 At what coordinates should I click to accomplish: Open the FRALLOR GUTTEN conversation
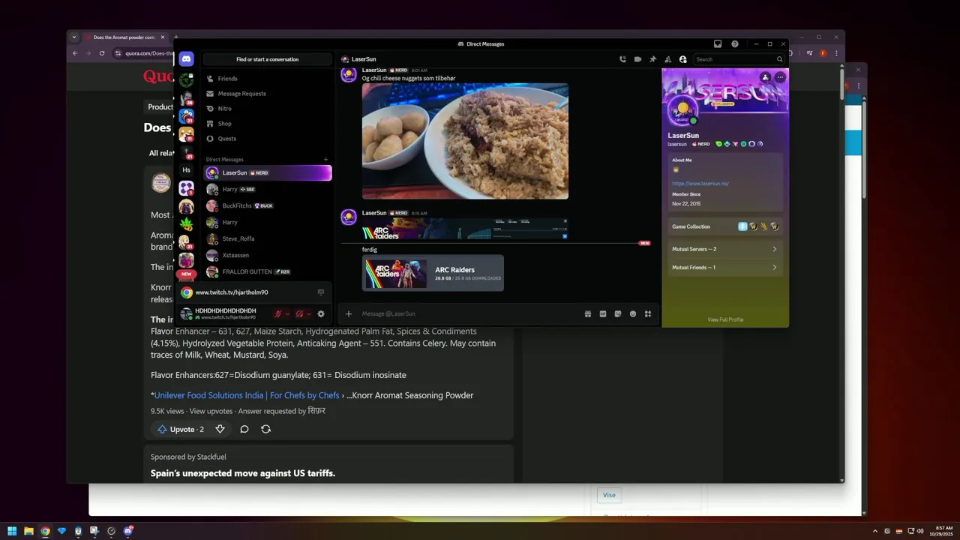[x=266, y=271]
